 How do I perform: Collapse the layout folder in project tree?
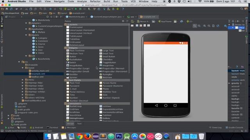pos(23,68)
